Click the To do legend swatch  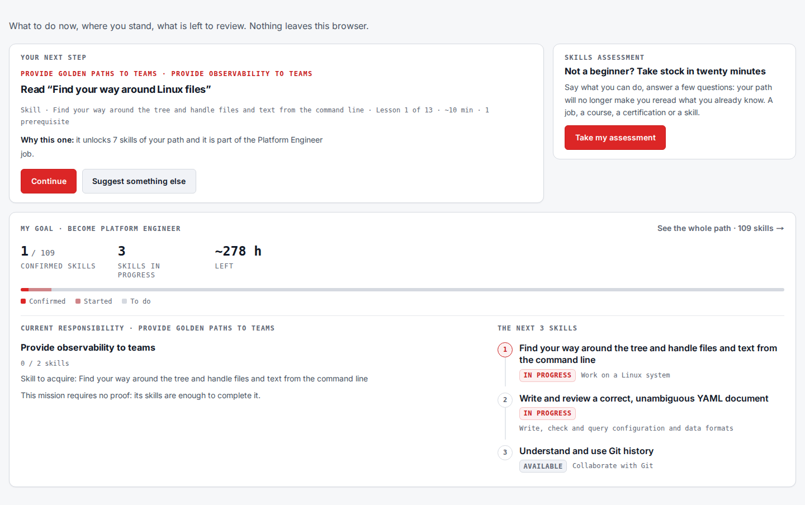pyautogui.click(x=125, y=301)
